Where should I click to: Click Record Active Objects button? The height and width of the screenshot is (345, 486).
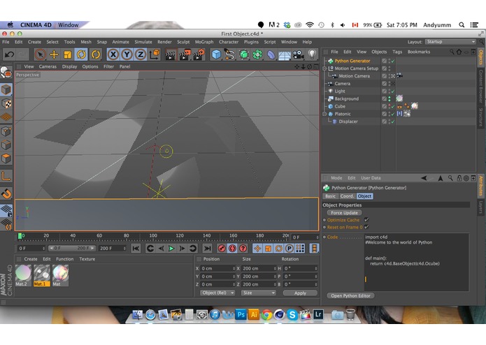pyautogui.click(x=222, y=249)
